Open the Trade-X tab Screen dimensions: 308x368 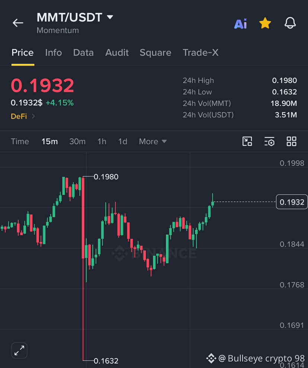pyautogui.click(x=200, y=53)
